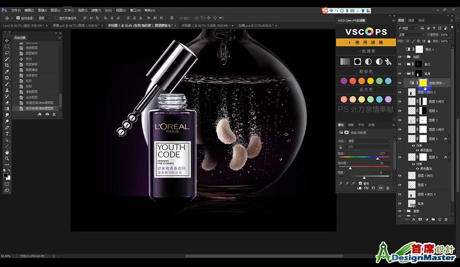Delete current state in History panel
The width and height of the screenshot is (460, 267).
pos(54,114)
